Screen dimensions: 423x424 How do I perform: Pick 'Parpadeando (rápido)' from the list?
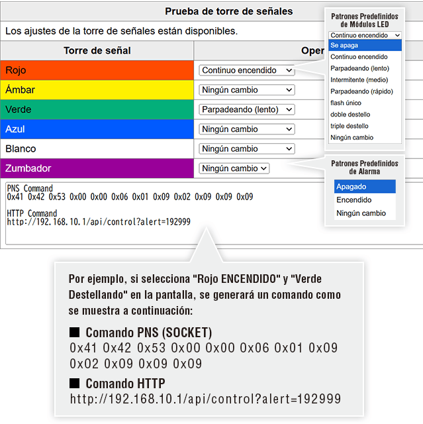[x=365, y=91]
